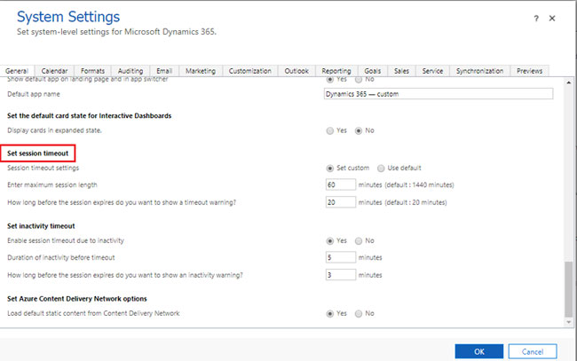Image resolution: width=577 pixels, height=361 pixels.
Task: Open the help question mark icon
Action: click(536, 19)
